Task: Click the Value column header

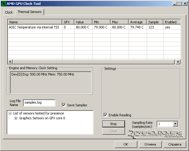Action: coord(83,22)
